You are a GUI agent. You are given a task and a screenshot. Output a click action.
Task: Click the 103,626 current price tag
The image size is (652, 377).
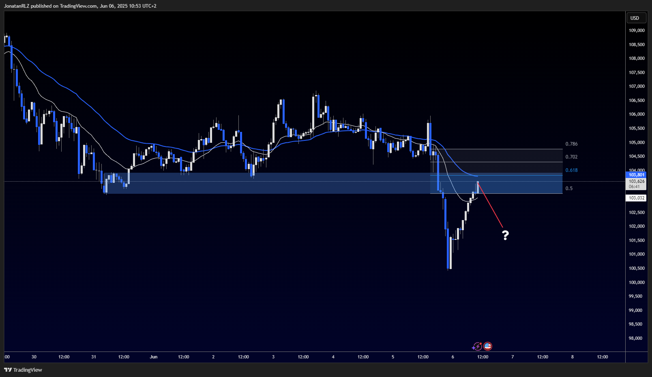pos(636,181)
